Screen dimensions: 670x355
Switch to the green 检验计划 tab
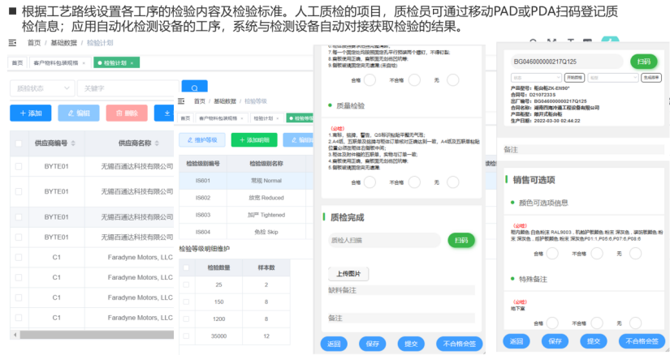tap(114, 62)
